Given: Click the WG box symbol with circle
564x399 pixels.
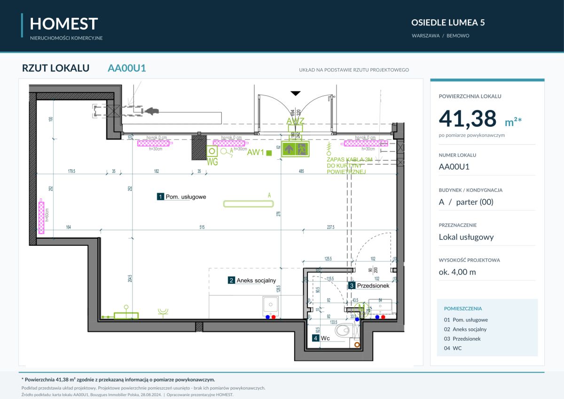Looking at the screenshot, I should tap(212, 151).
